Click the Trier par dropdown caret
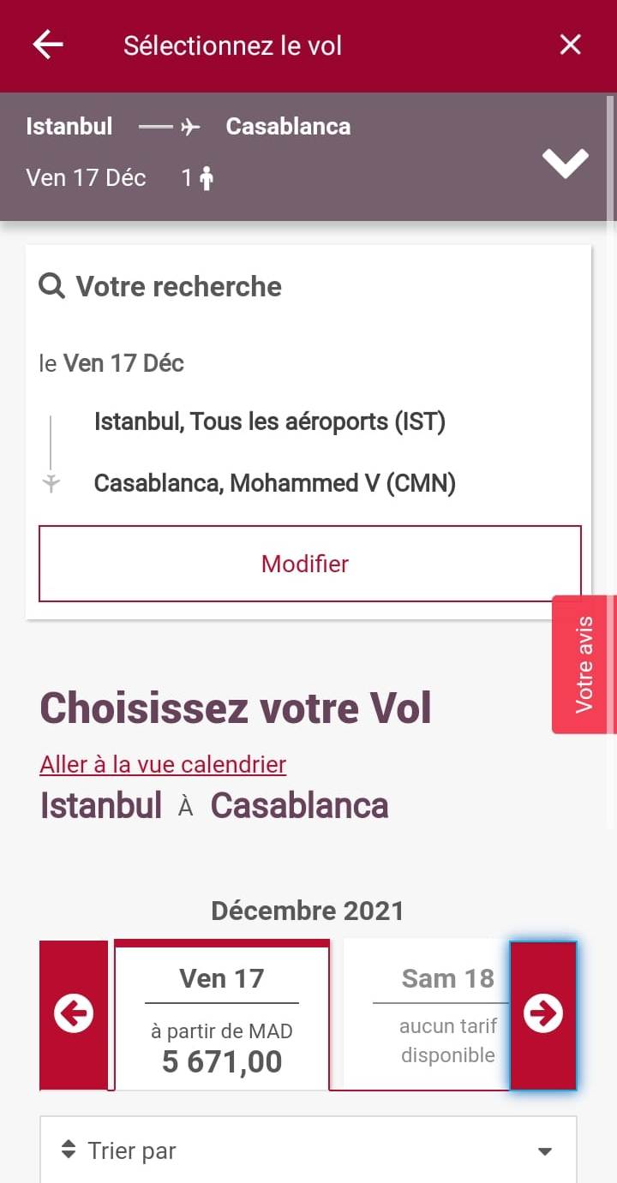Screen dimensions: 617x1183 point(544,1151)
